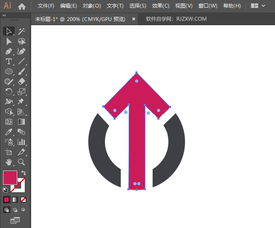275x228 pixels.
Task: Swap fill and stroke colors
Action: tap(24, 173)
